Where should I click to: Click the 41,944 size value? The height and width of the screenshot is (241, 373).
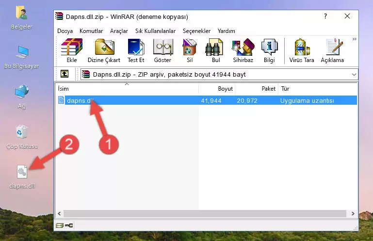coord(211,101)
